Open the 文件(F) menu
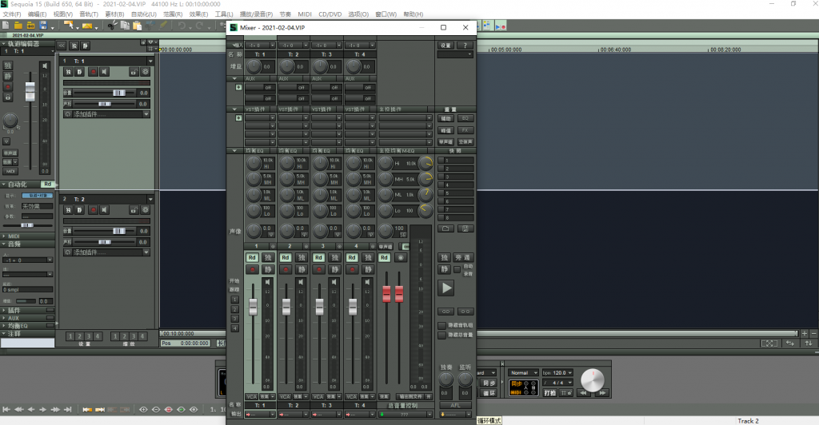This screenshot has width=819, height=425. 12,14
